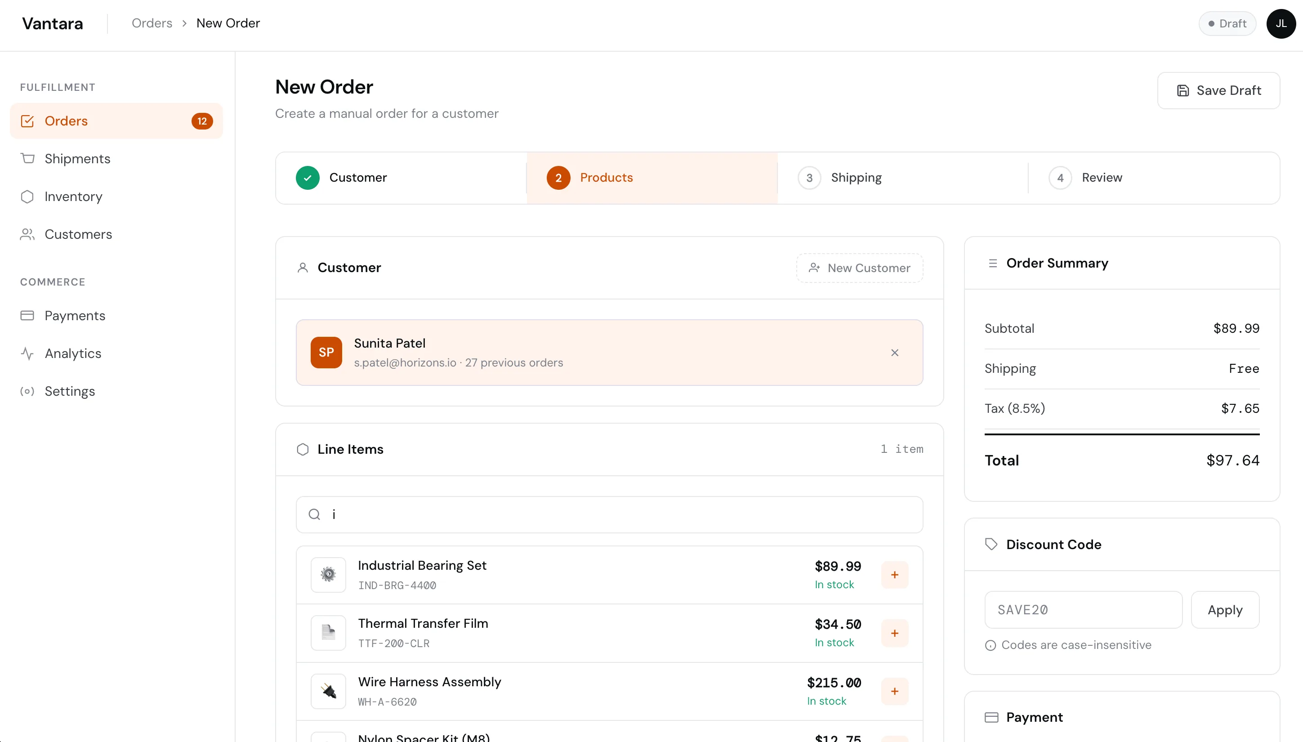Click the SKU WH-A-6620
1303x742 pixels.
click(387, 702)
